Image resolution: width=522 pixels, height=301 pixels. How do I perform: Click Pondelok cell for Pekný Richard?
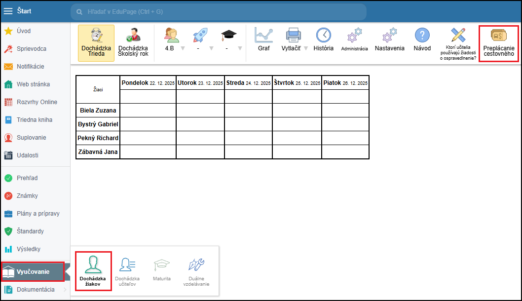[x=148, y=138]
